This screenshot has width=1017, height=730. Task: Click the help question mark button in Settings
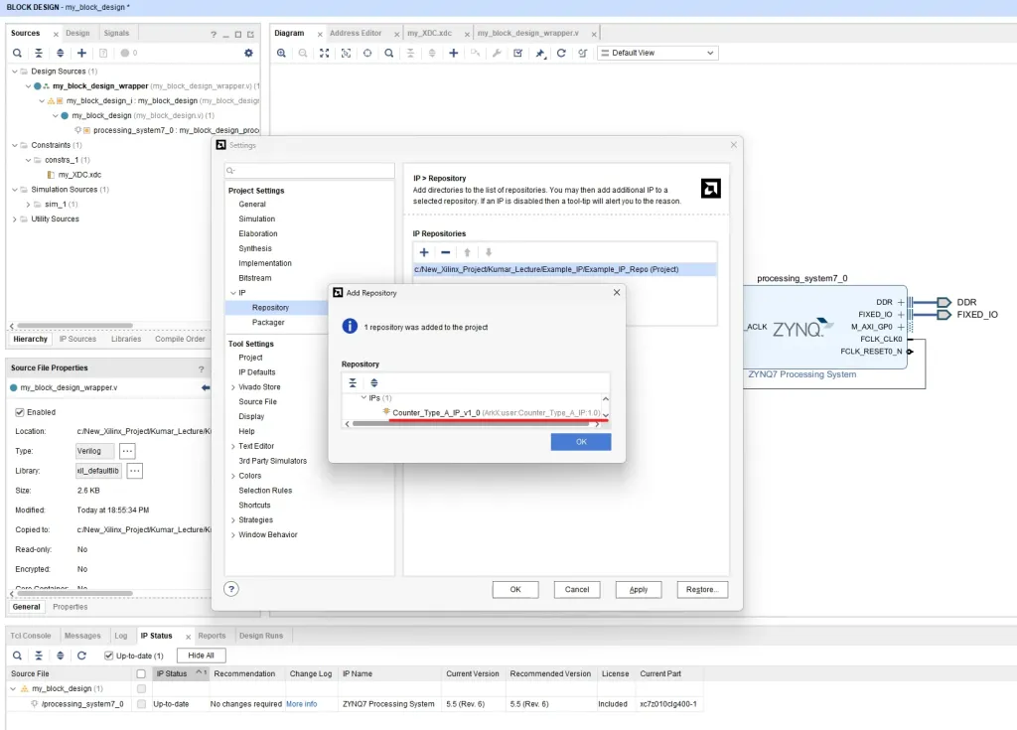[231, 589]
